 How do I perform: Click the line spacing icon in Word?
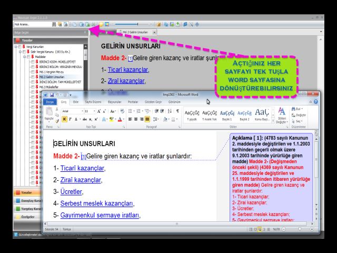click(x=155, y=119)
